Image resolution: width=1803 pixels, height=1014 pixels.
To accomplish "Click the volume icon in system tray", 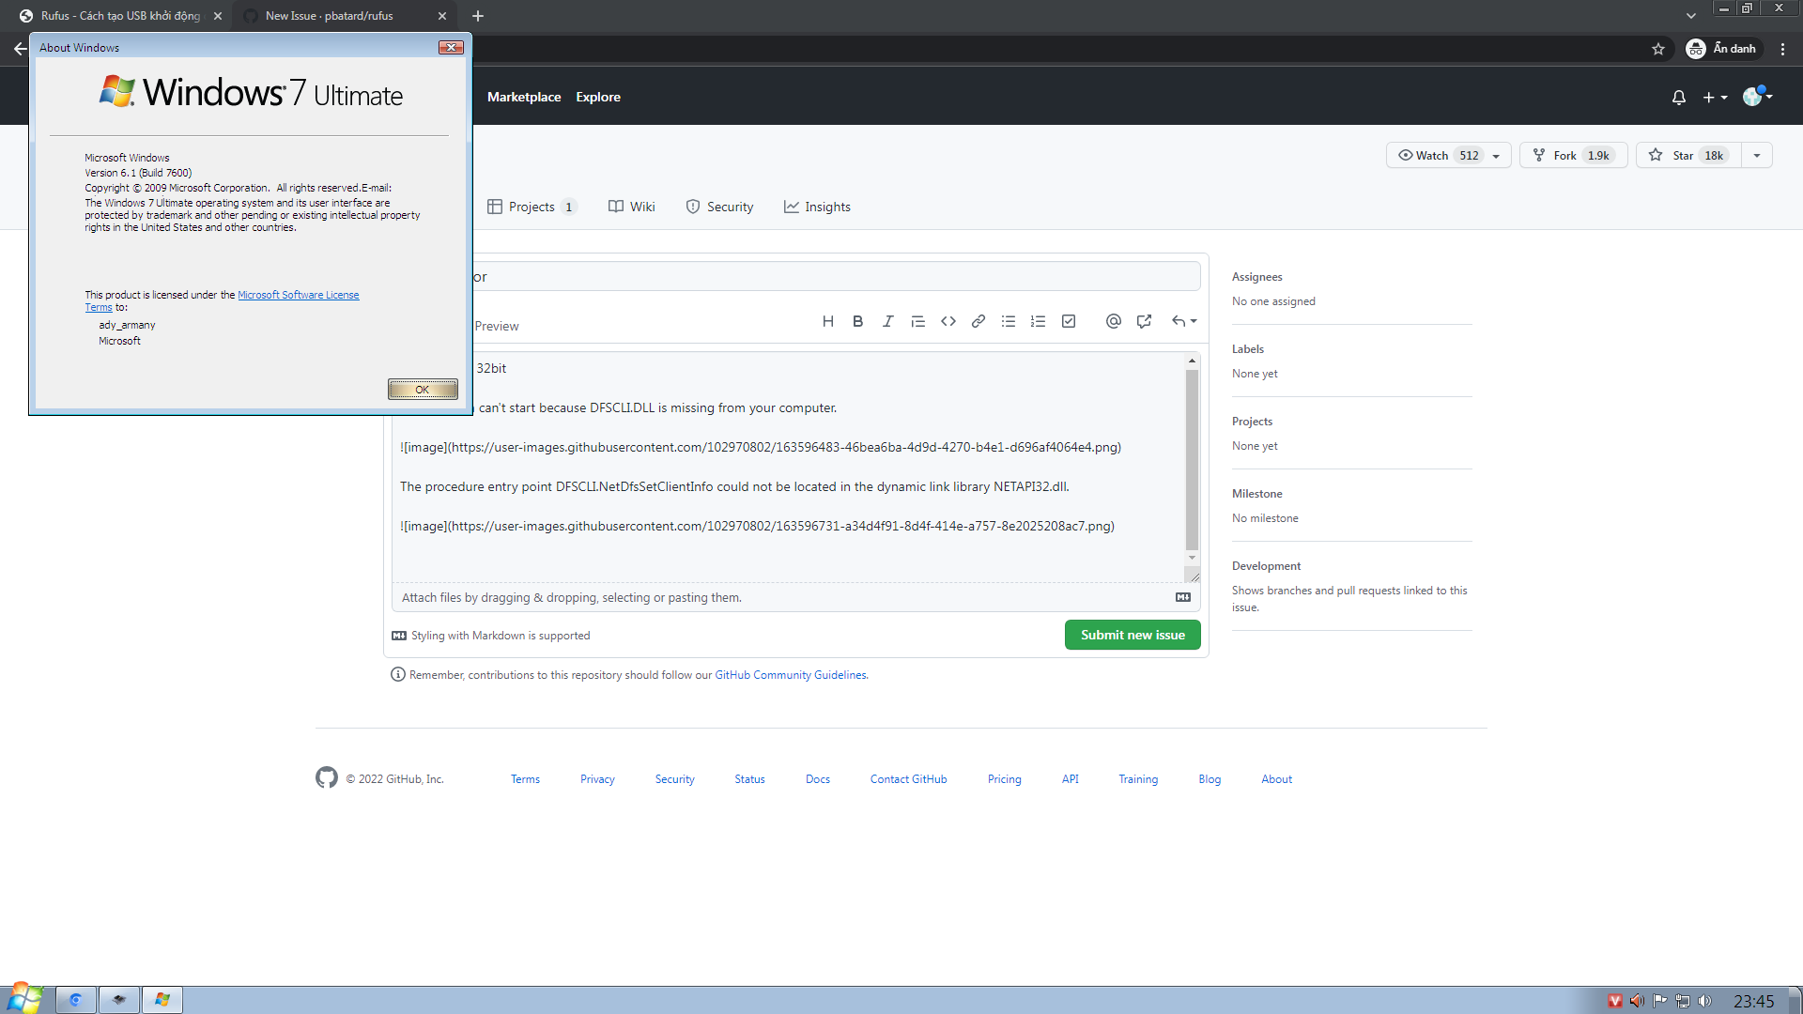I will point(1705,1001).
